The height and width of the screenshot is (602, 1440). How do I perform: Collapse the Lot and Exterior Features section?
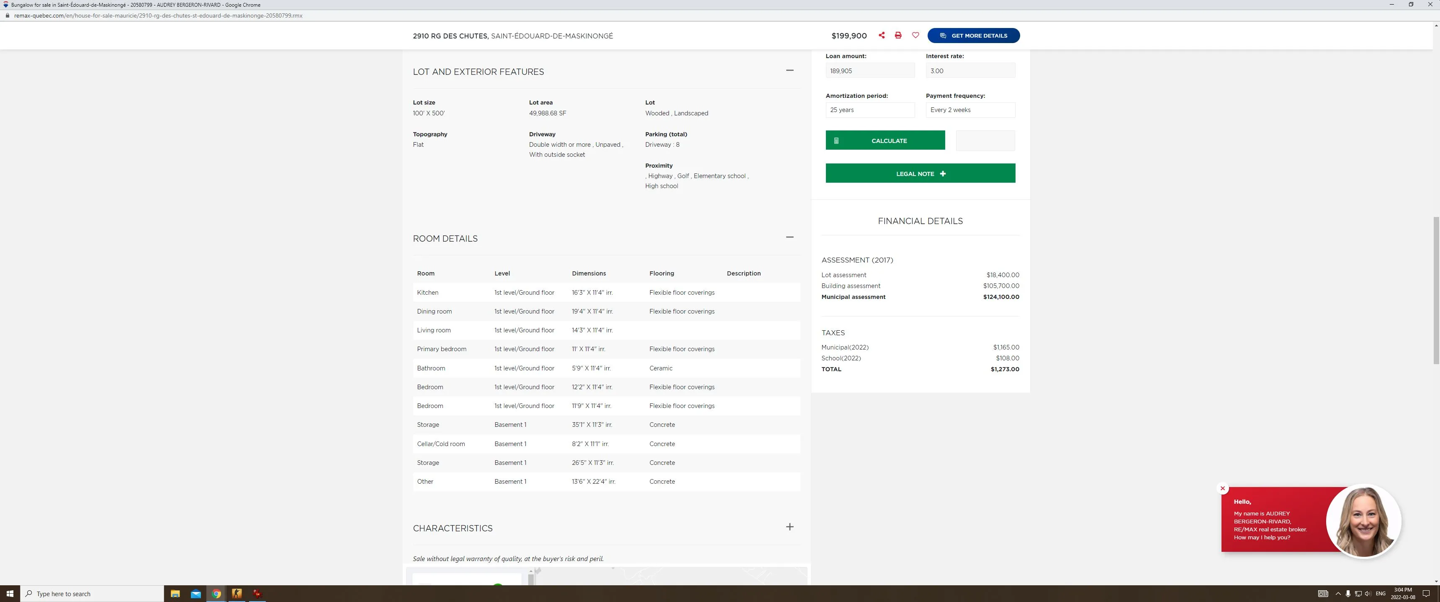point(789,70)
